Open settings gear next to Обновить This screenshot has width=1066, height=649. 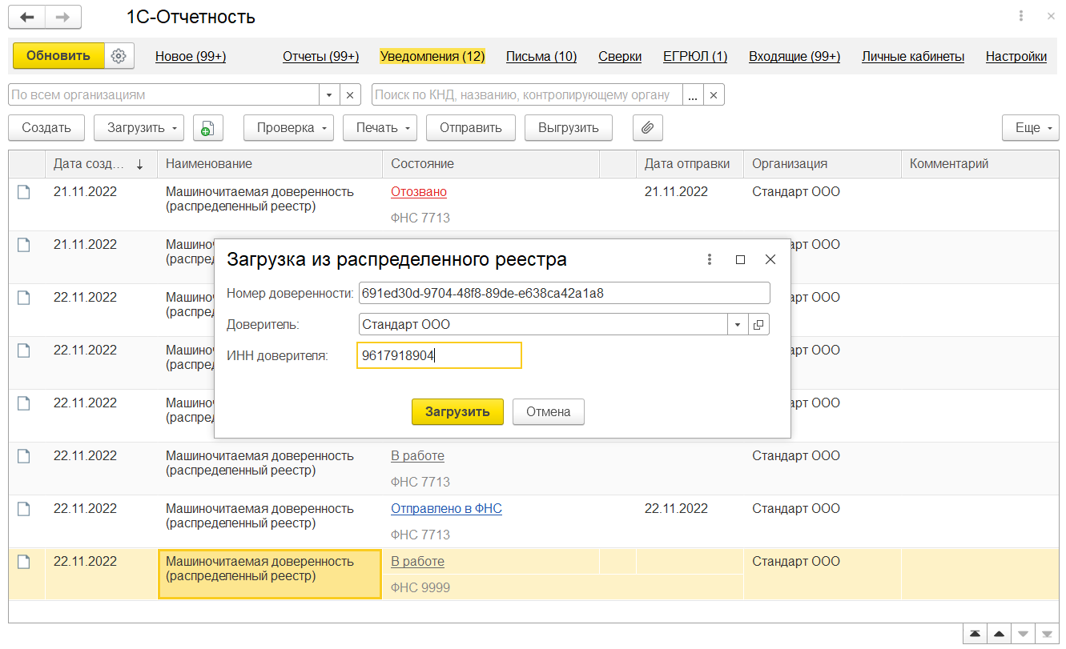click(x=119, y=56)
